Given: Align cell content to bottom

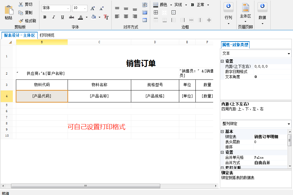Looking at the screenshot, I should [135, 9].
